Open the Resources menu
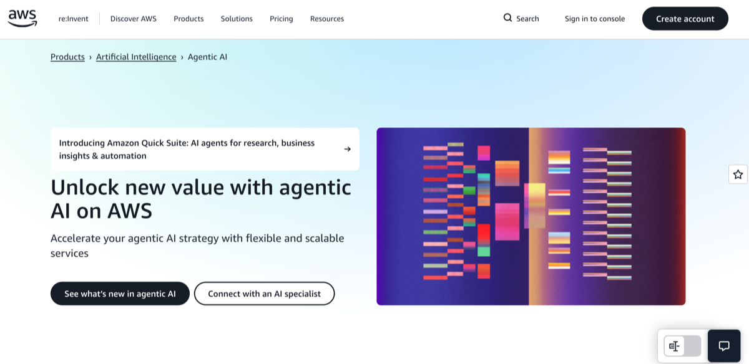The width and height of the screenshot is (749, 364). coord(326,19)
